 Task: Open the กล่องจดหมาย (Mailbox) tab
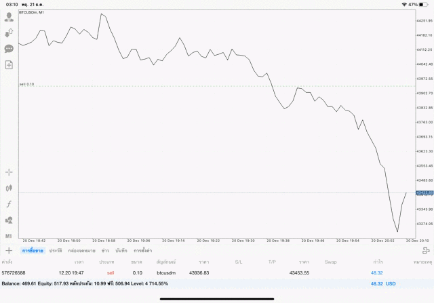(80, 251)
